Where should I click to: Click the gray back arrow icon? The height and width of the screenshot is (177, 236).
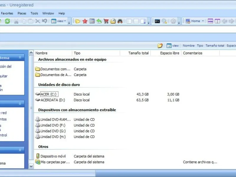224,21
